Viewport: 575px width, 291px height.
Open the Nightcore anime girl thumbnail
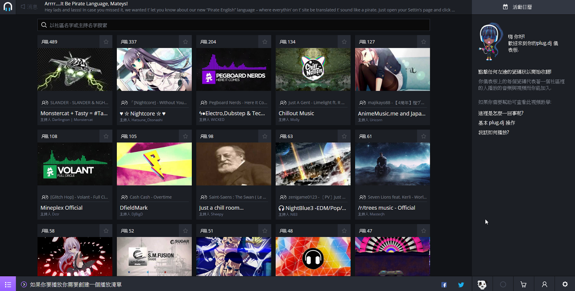tap(154, 69)
